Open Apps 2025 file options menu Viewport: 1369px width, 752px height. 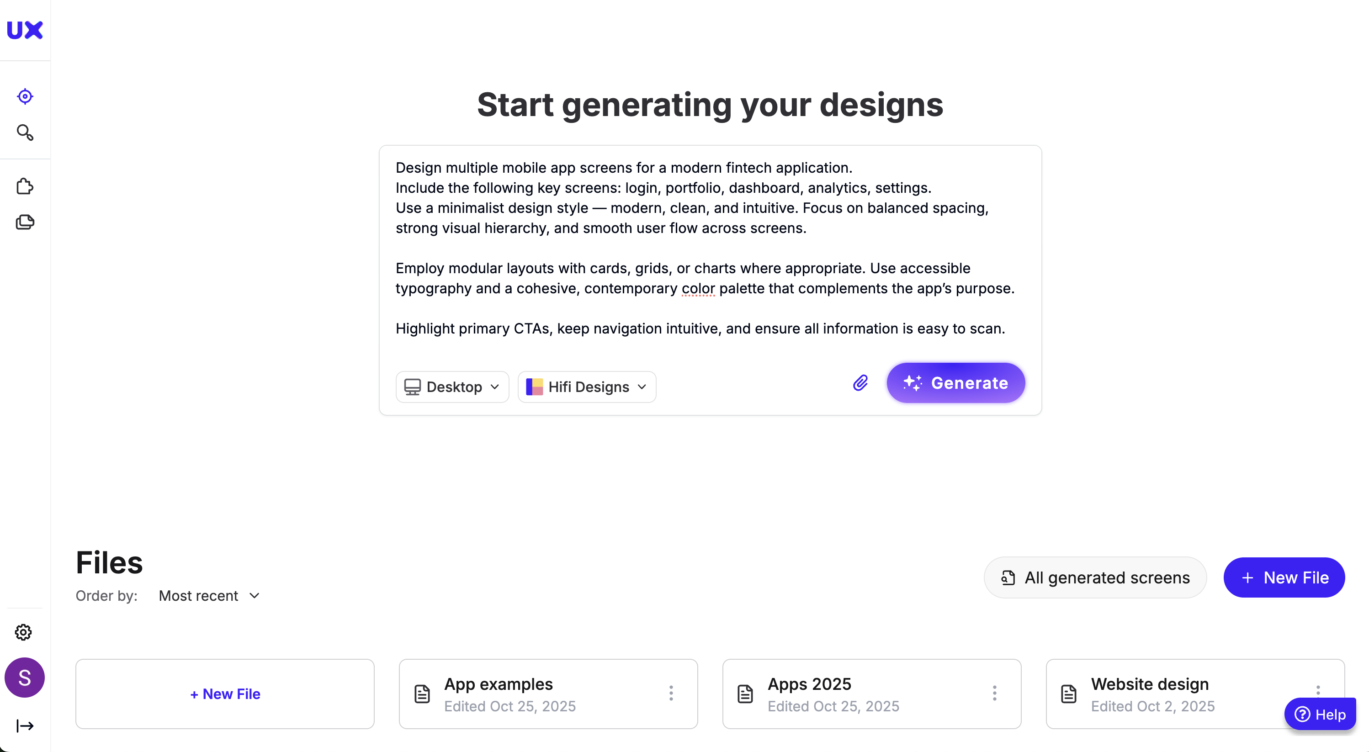click(994, 693)
